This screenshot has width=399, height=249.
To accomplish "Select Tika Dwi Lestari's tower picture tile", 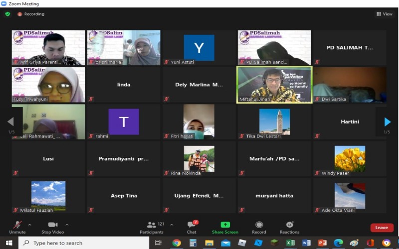I will [274, 122].
